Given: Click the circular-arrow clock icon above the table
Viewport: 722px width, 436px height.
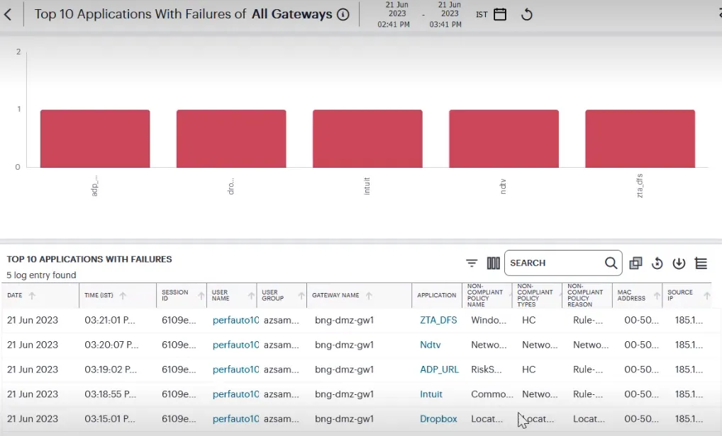Looking at the screenshot, I should 657,263.
